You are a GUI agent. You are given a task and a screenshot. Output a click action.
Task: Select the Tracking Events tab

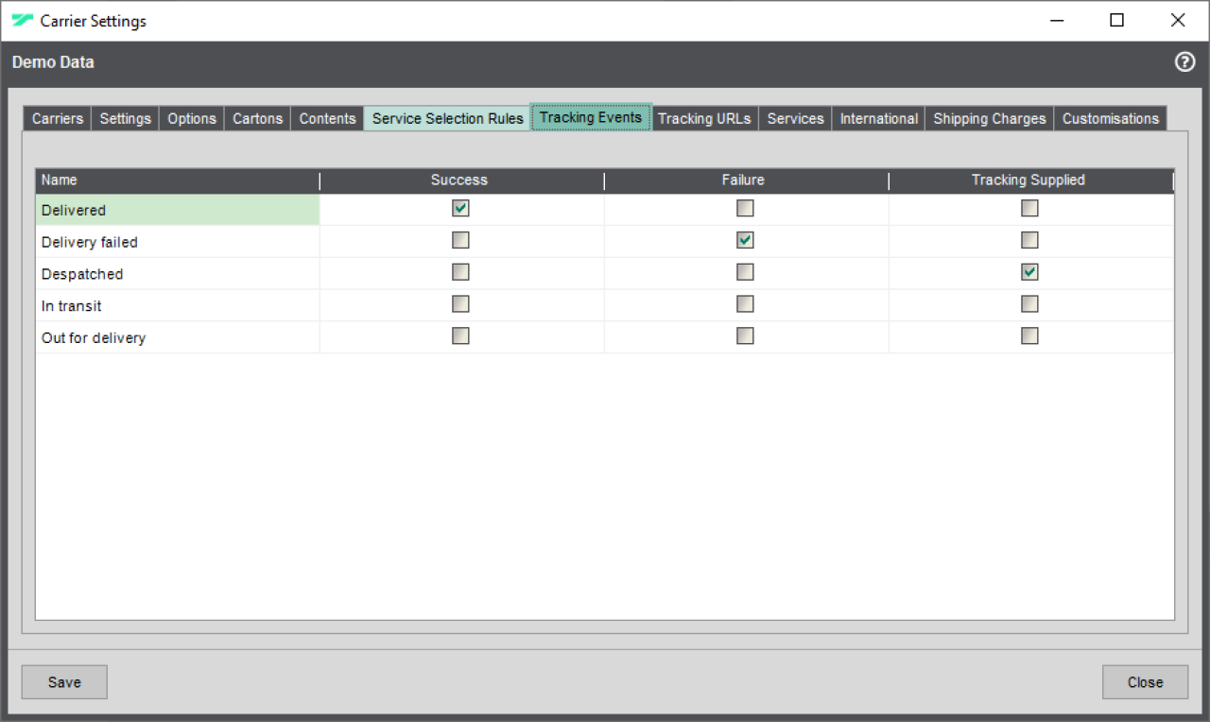(x=591, y=117)
